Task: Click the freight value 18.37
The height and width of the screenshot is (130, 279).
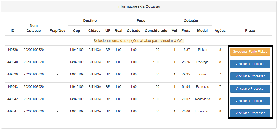Action: [186, 50]
